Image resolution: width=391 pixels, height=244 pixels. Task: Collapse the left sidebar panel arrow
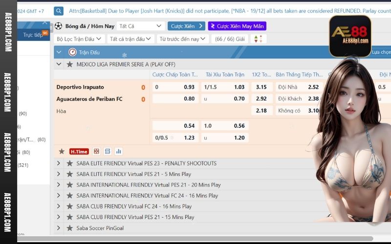[45, 22]
